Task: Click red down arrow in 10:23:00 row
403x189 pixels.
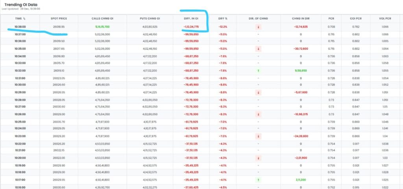Action: click(258, 136)
